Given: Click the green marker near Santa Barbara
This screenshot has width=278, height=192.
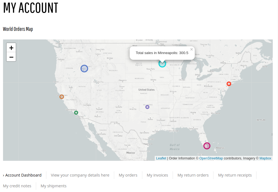Looking at the screenshot, I should (x=76, y=113).
